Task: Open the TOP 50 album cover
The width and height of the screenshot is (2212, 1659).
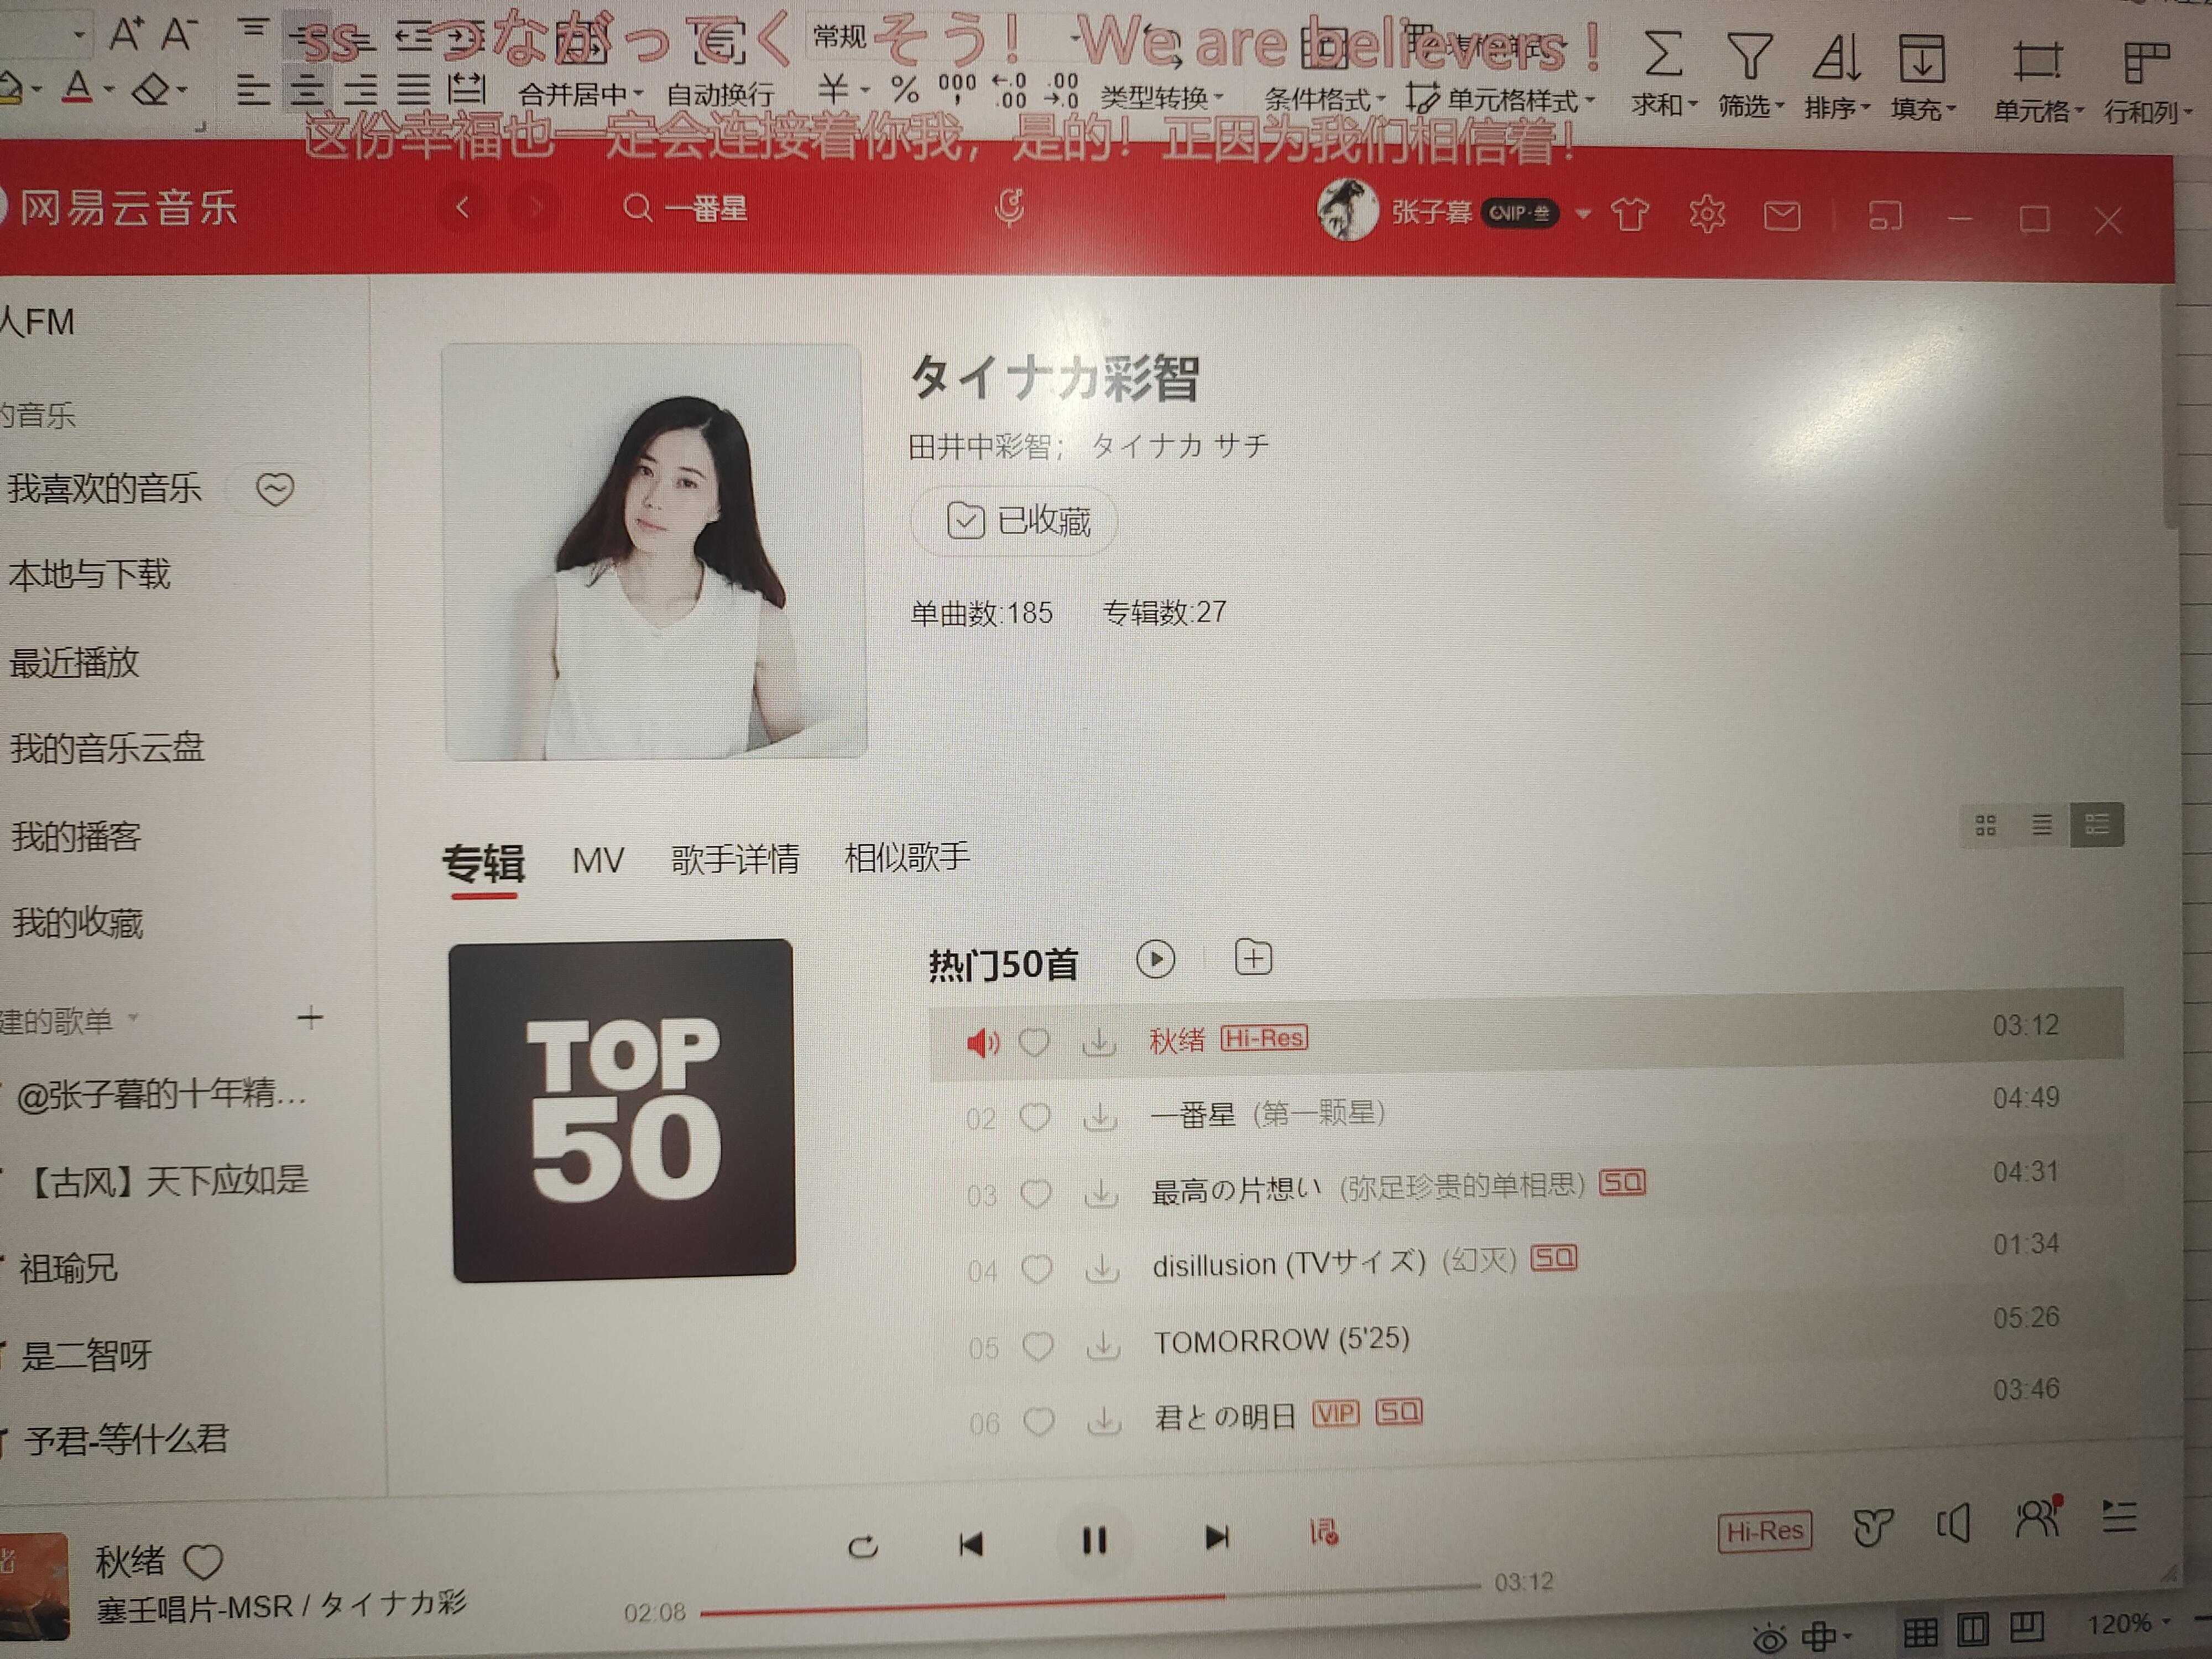Action: point(622,1110)
